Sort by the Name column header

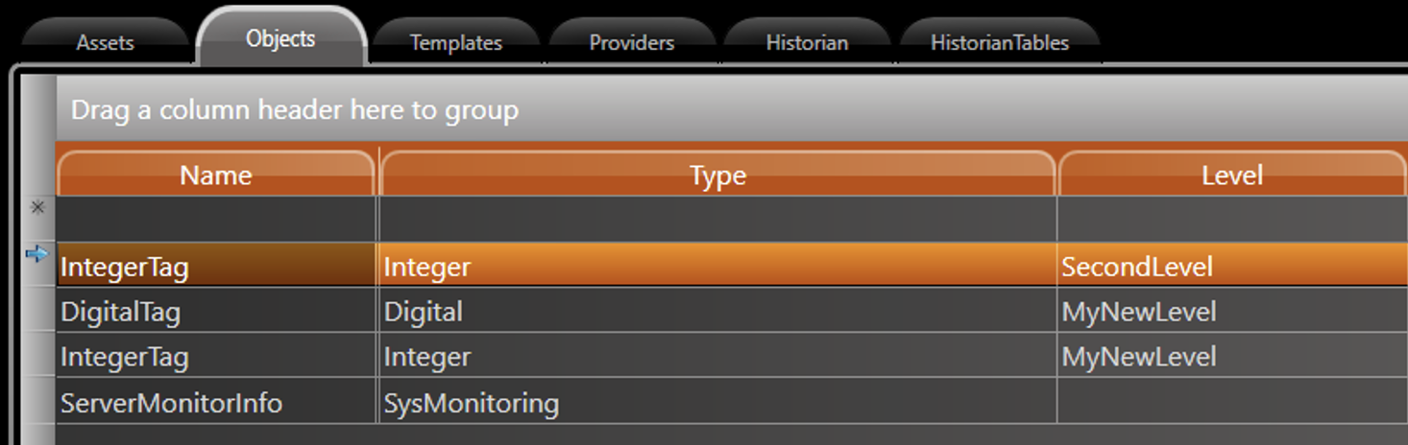click(216, 176)
